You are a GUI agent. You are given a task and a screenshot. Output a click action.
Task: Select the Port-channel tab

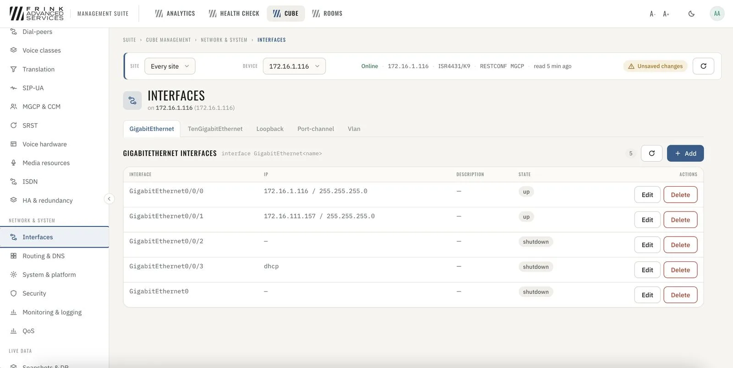316,129
